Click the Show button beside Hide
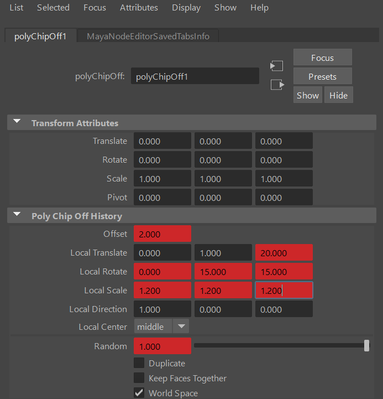 coord(308,95)
